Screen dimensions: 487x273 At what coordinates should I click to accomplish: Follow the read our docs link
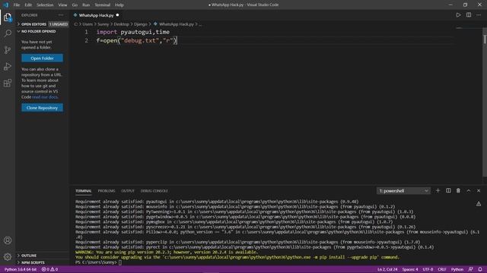45,97
